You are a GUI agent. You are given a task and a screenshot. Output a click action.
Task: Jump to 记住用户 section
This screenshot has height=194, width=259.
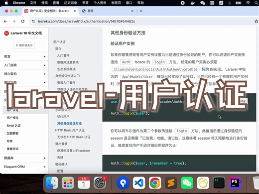[63, 117]
